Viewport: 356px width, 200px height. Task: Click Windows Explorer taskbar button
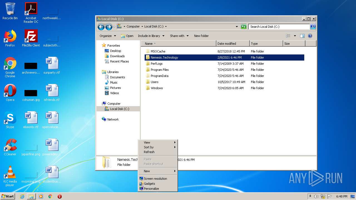[31, 196]
